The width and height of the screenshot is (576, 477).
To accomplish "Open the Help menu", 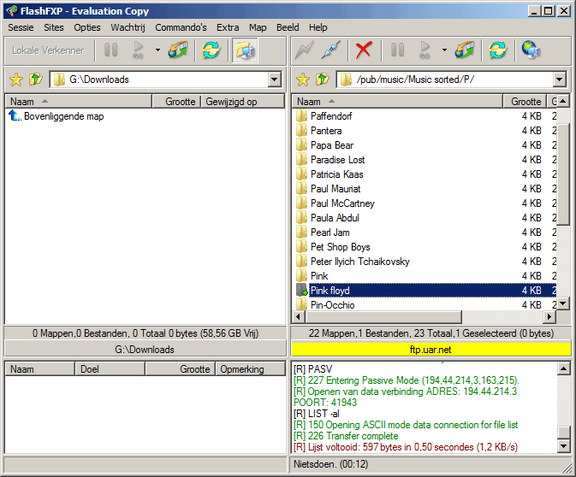I will [318, 27].
